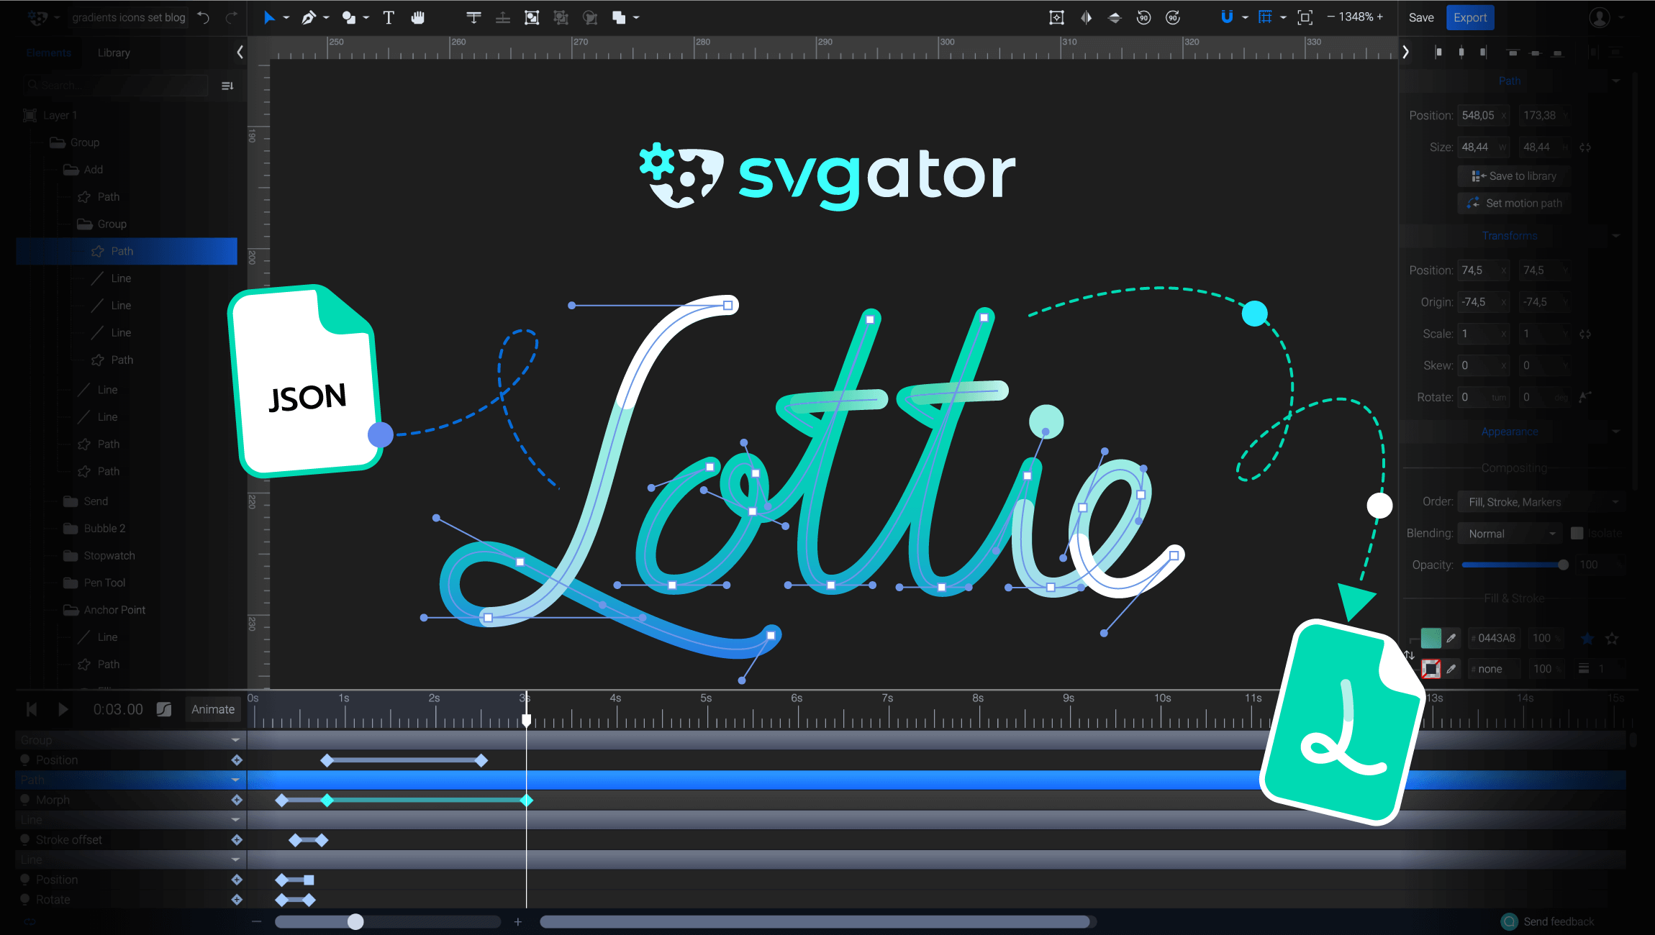Screen dimensions: 1655x935
Task: Click the green fill color swatch
Action: [x=1430, y=638]
